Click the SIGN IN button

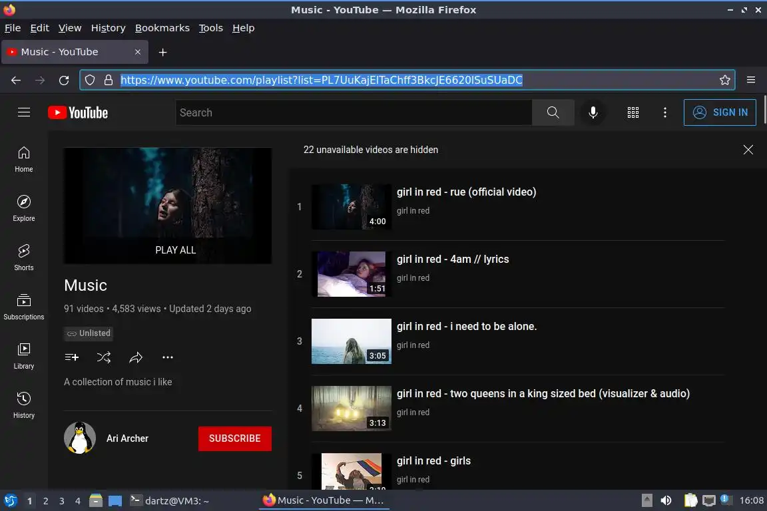(720, 112)
